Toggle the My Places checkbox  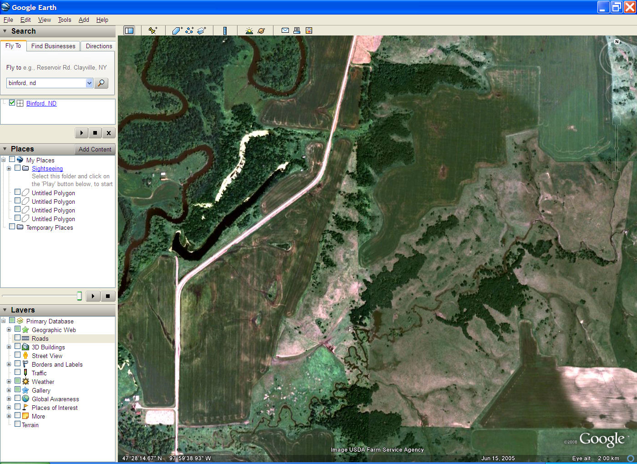point(12,159)
